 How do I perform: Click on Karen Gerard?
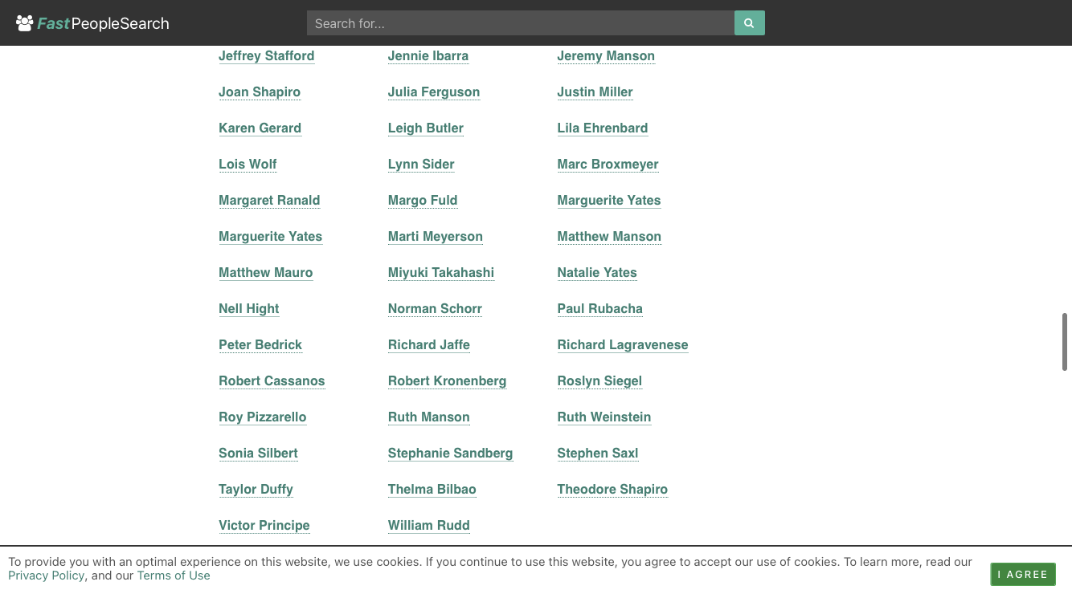pyautogui.click(x=260, y=128)
